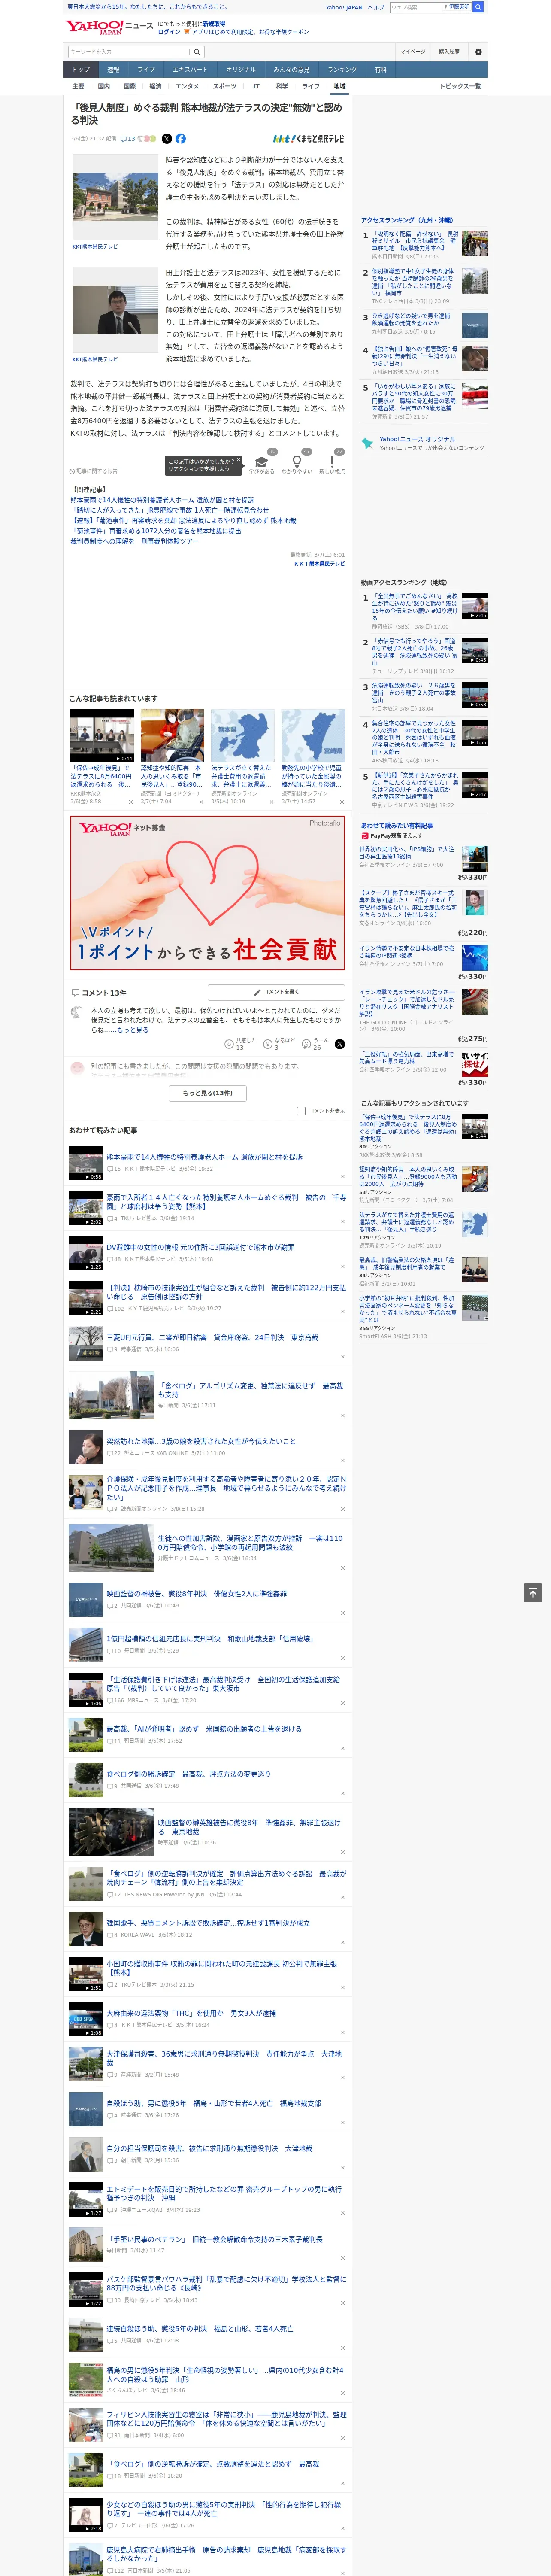
Task: Click the コメントを書く button
Action: tap(277, 992)
